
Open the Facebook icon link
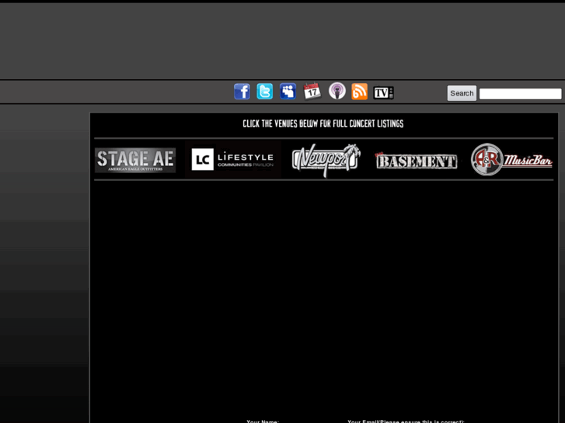point(242,92)
